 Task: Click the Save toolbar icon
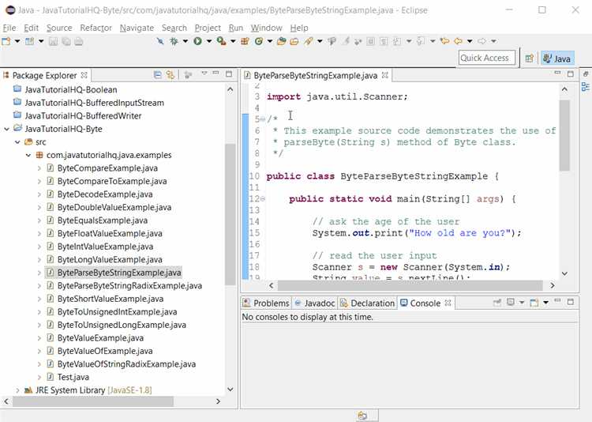pyautogui.click(x=53, y=41)
